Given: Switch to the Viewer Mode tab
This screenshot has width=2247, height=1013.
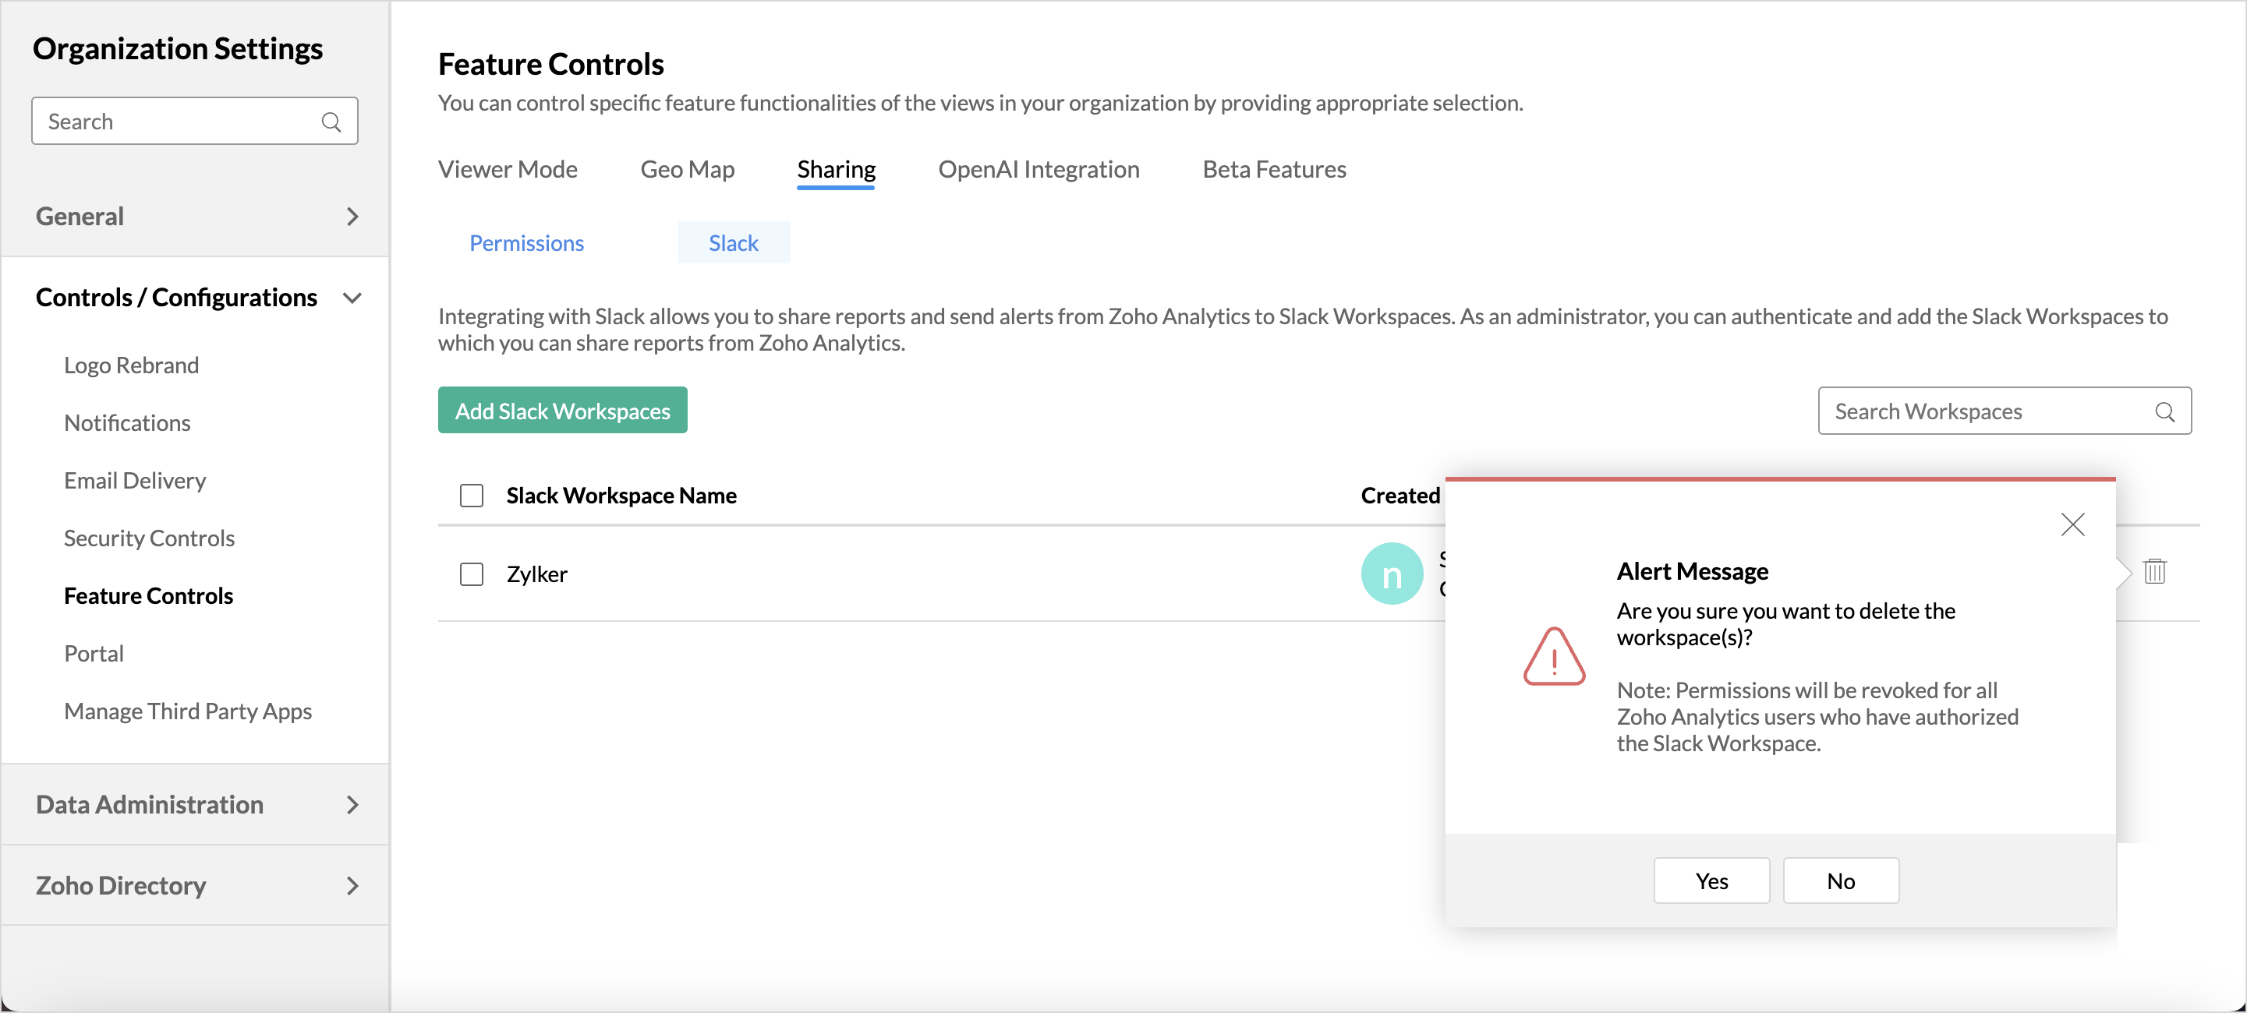Looking at the screenshot, I should point(507,169).
